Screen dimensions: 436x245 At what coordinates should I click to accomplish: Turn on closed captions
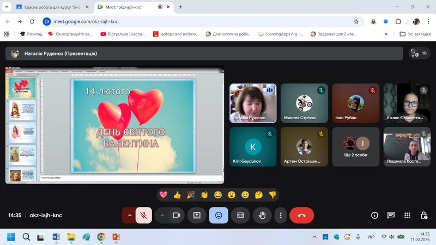click(x=240, y=215)
